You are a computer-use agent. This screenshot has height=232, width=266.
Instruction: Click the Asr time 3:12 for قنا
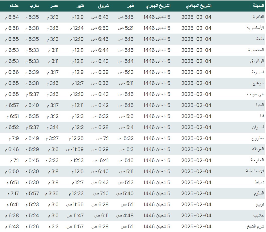(53, 116)
